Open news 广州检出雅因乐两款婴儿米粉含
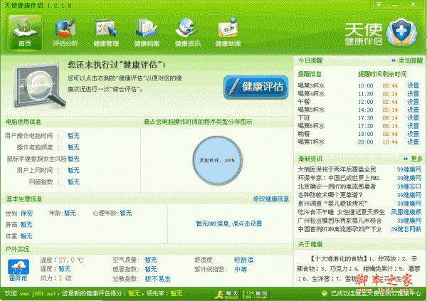 340,221
